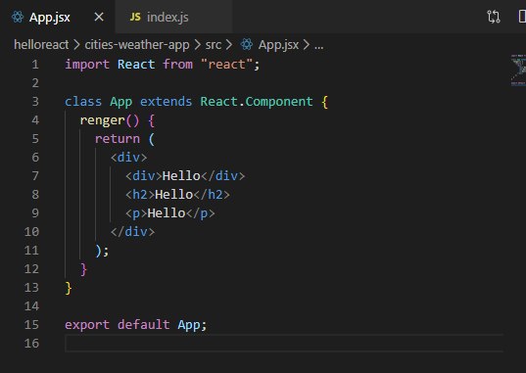The height and width of the screenshot is (373, 526).
Task: Click cities-weather-app breadcrumb folder
Action: 137,45
